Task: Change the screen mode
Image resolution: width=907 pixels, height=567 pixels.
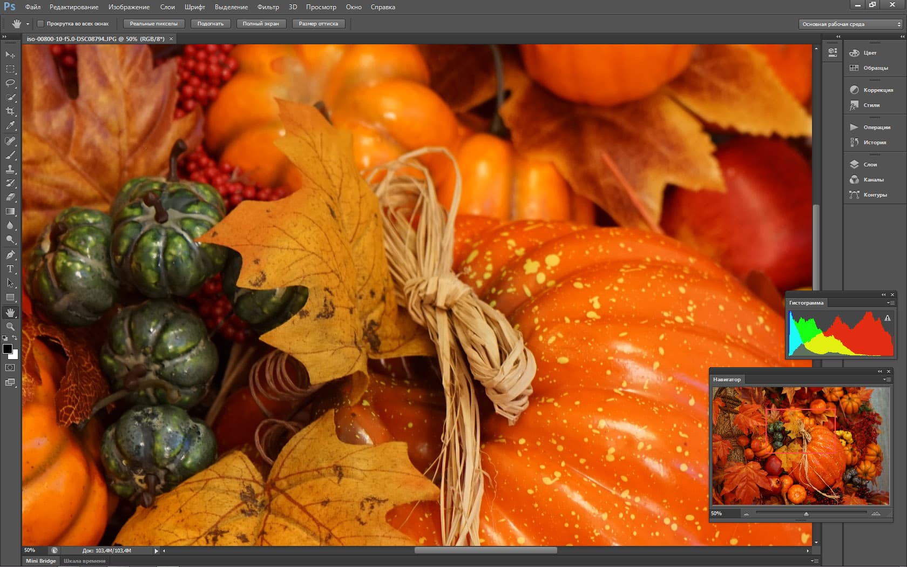Action: tap(10, 382)
